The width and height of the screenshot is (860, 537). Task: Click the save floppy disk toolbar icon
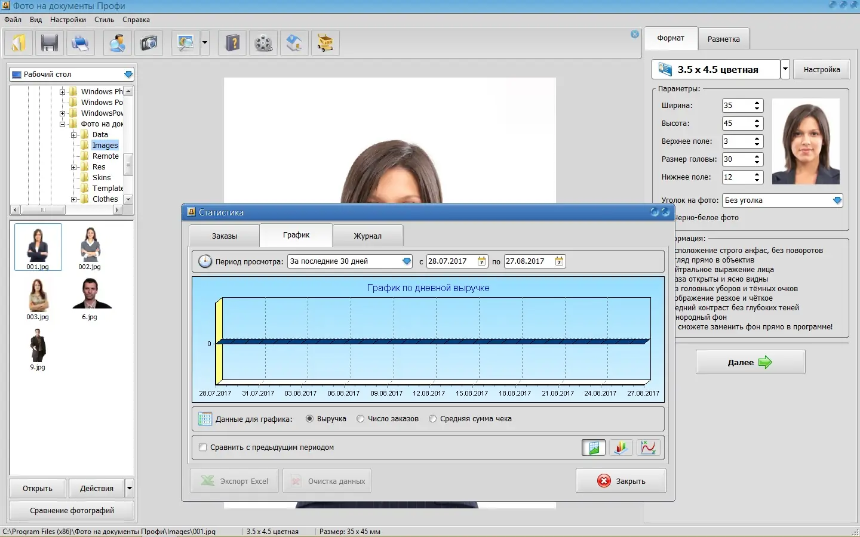50,43
